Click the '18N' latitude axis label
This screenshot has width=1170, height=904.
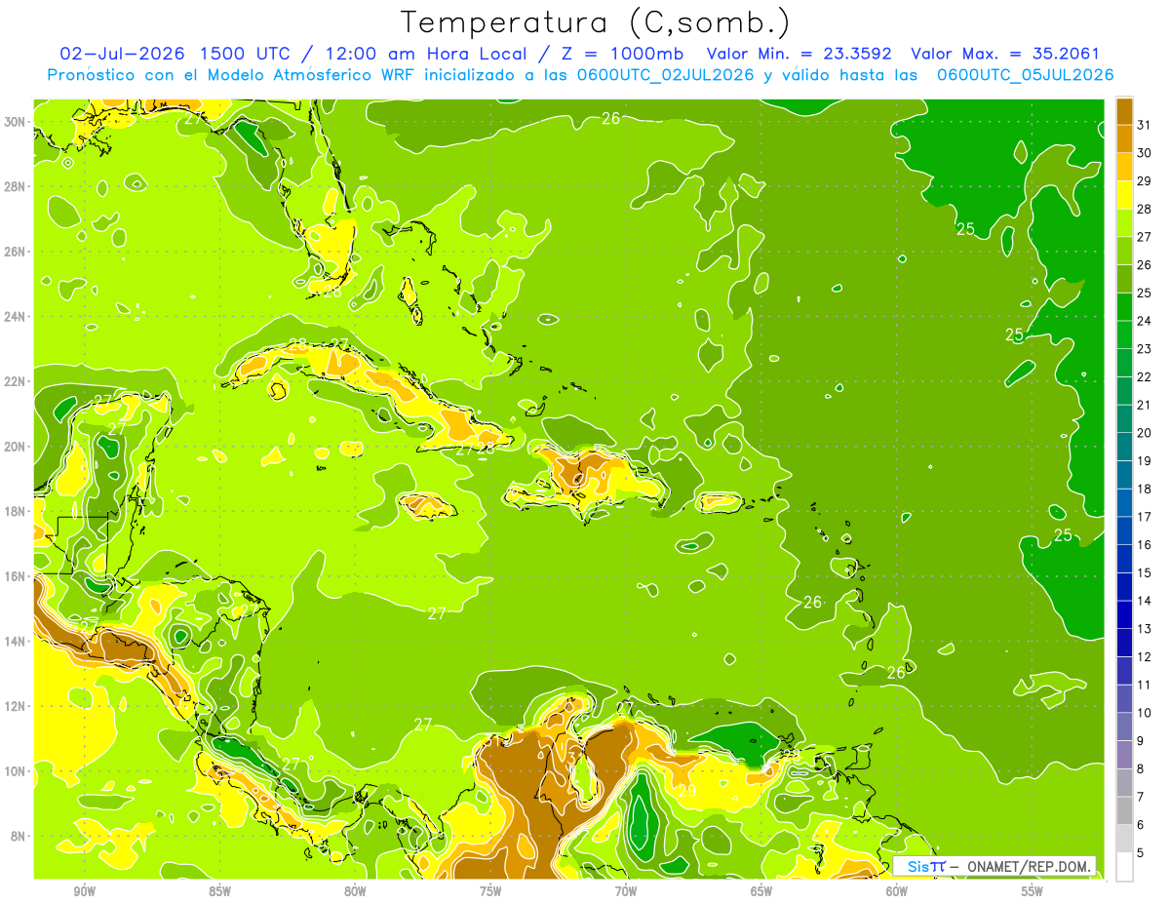(15, 511)
